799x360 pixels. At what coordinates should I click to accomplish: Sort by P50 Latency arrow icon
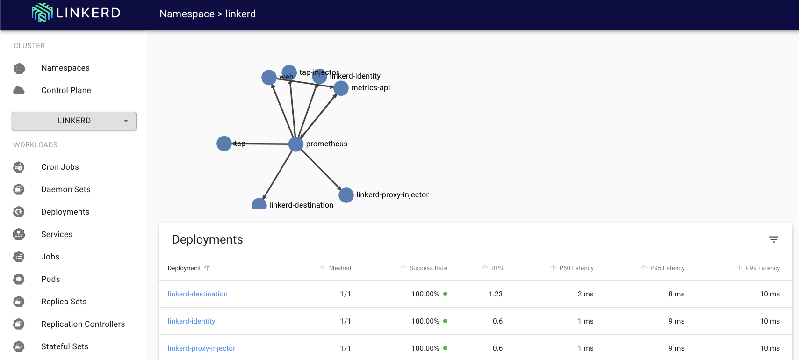click(x=553, y=268)
